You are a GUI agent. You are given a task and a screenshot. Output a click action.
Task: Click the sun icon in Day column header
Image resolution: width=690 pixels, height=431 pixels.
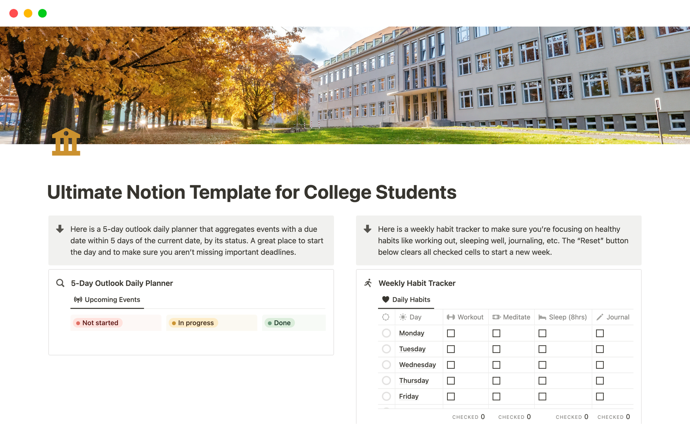[x=403, y=317]
